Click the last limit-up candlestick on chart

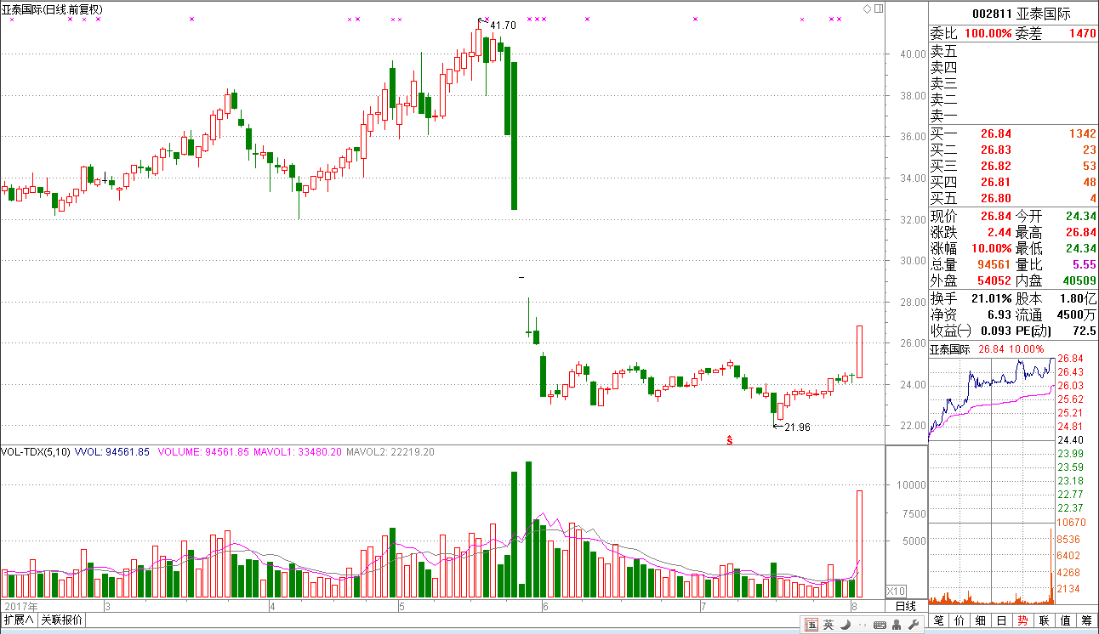(x=859, y=352)
